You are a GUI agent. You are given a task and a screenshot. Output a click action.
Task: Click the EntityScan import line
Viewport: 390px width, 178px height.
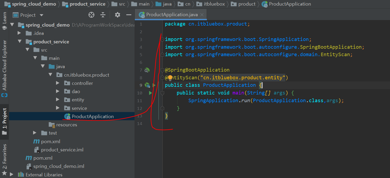(x=259, y=55)
